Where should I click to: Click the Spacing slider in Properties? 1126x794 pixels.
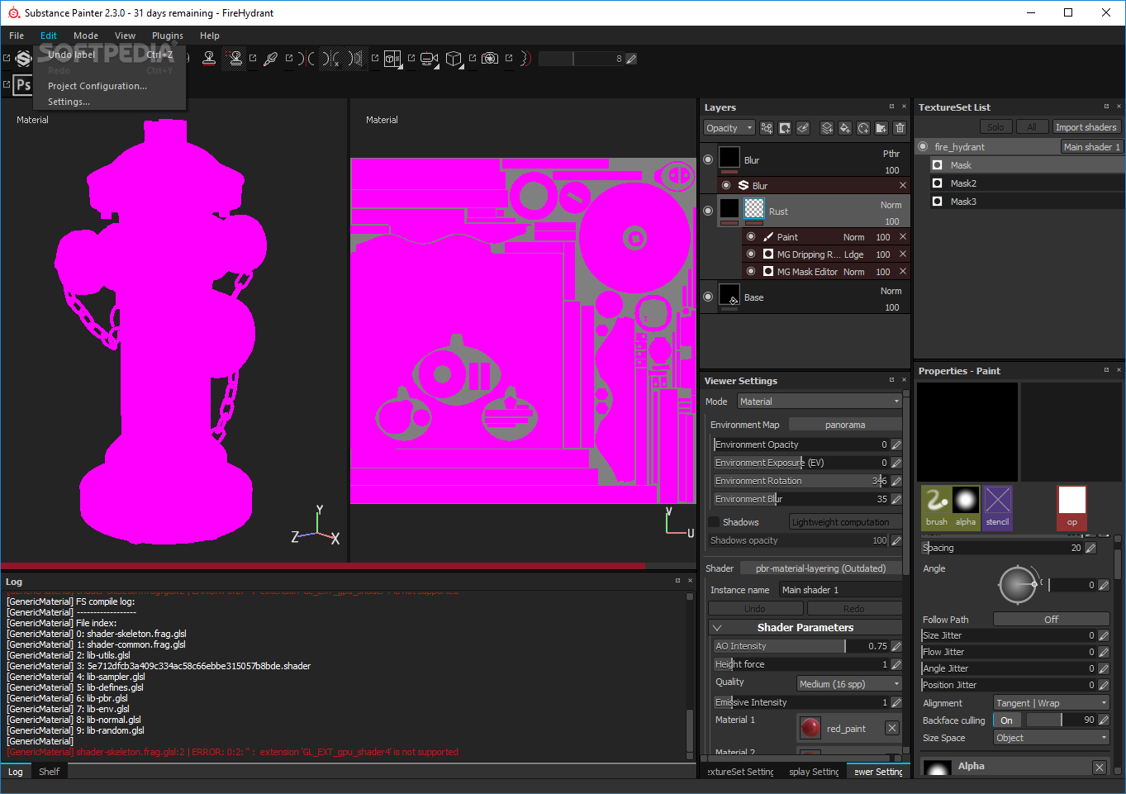point(1002,548)
